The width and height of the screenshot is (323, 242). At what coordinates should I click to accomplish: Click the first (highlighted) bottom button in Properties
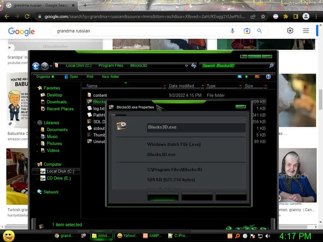[163, 197]
